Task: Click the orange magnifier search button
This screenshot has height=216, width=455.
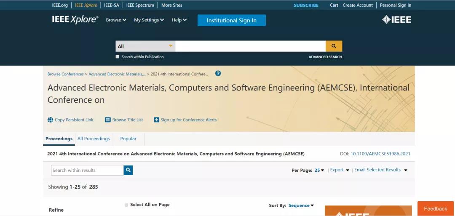Action: point(334,46)
